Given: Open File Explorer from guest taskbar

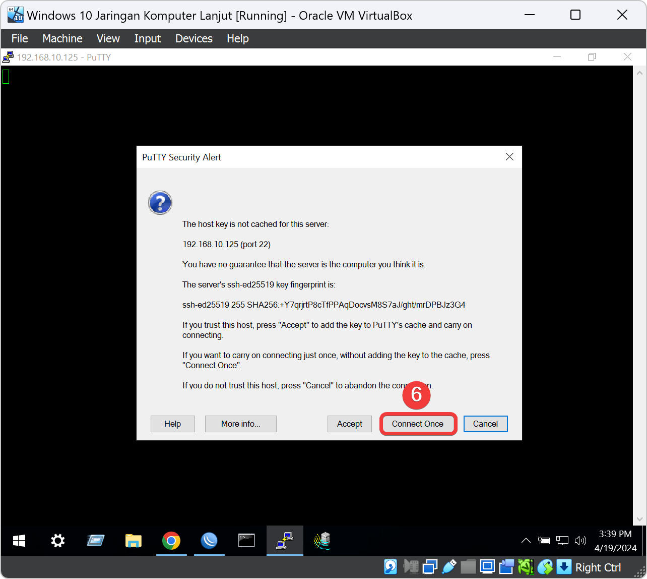Looking at the screenshot, I should pos(133,541).
